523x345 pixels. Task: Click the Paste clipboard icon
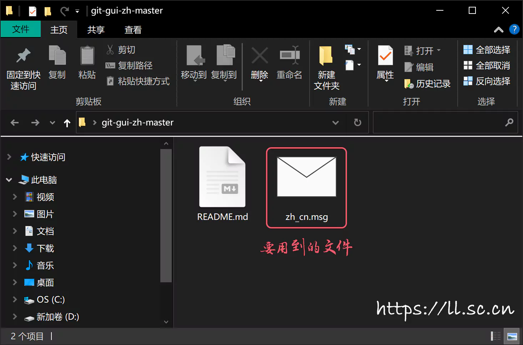[87, 56]
